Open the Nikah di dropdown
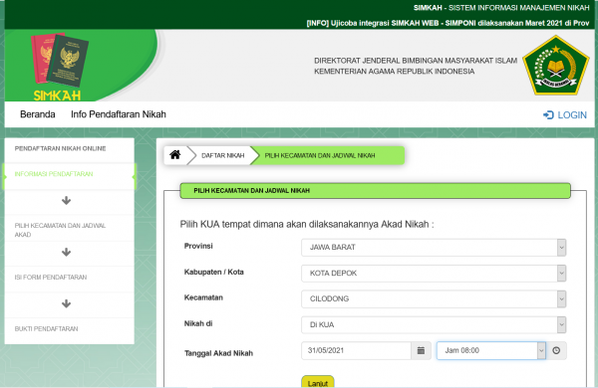The height and width of the screenshot is (388, 598). tap(434, 324)
